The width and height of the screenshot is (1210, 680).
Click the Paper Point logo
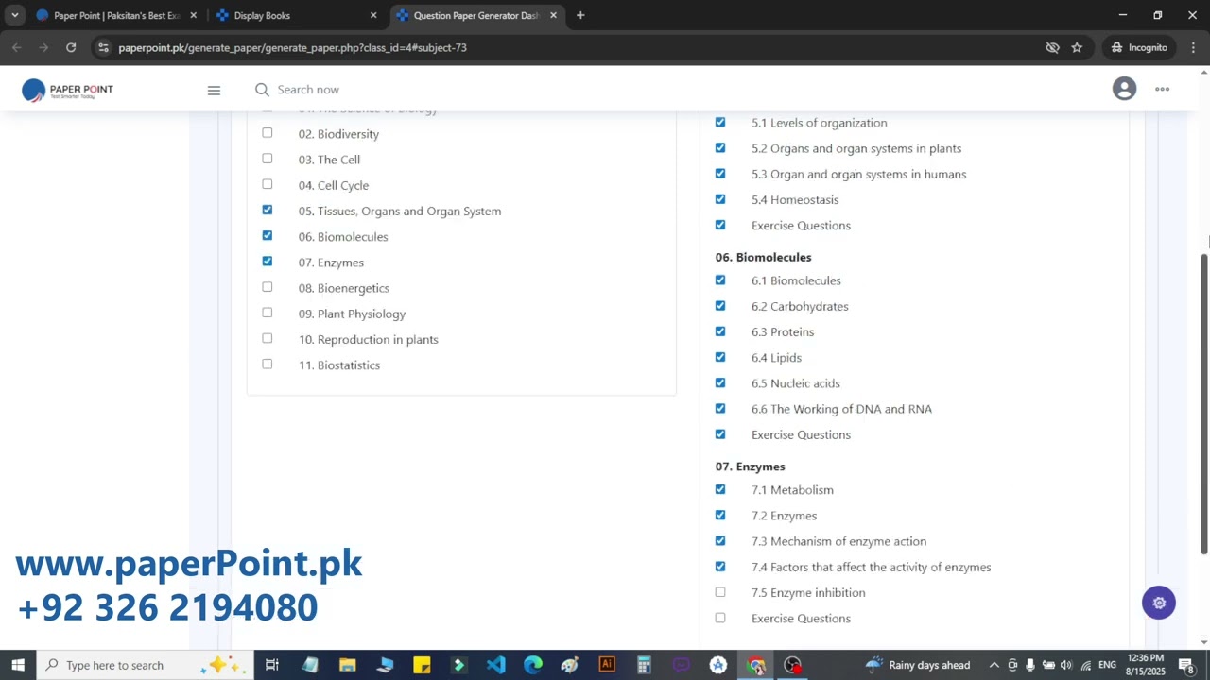click(67, 90)
